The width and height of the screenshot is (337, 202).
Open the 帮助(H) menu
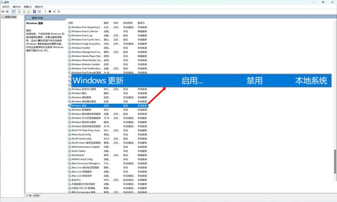pyautogui.click(x=39, y=7)
